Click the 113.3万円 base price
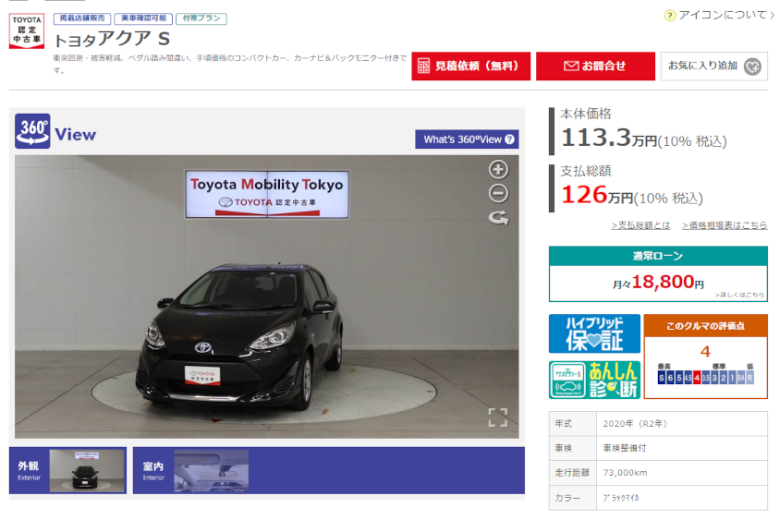Viewport: 780px width, 520px height. (609, 138)
